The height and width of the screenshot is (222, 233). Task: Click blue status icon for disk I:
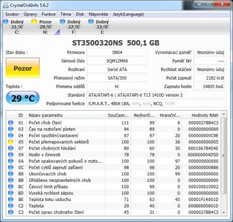[91, 21]
